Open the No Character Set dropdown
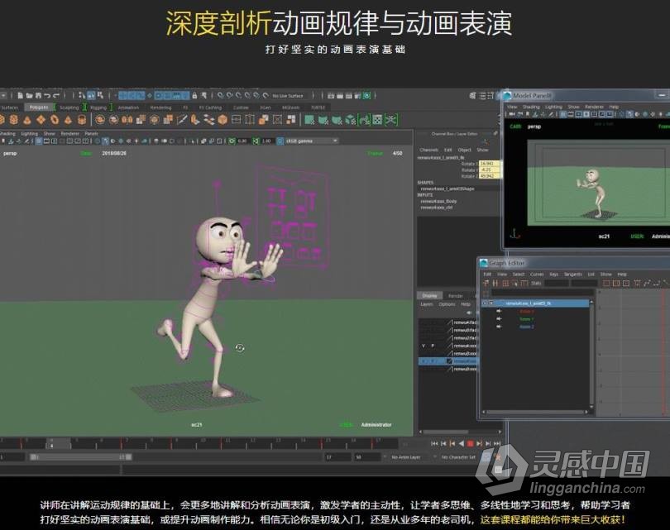 457,457
